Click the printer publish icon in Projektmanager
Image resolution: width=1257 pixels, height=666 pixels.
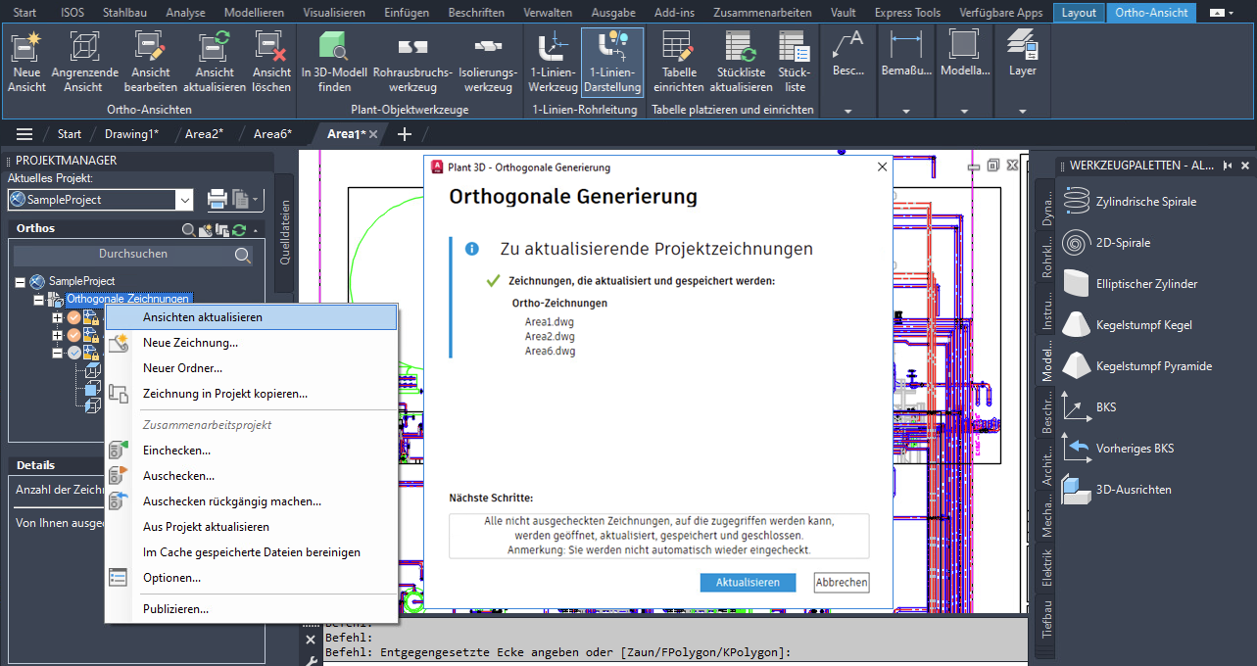(x=218, y=200)
